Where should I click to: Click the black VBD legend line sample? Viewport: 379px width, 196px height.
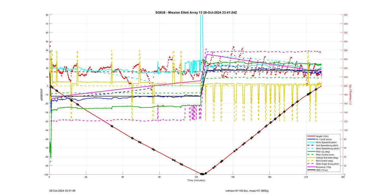pos(311,170)
